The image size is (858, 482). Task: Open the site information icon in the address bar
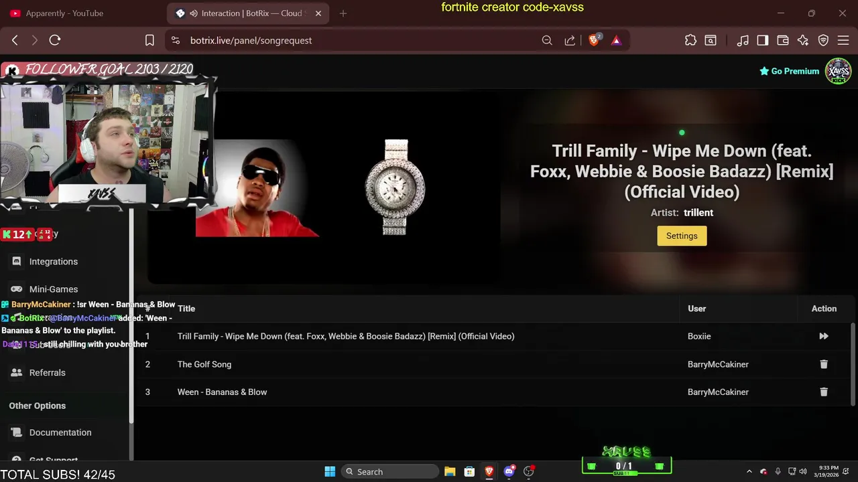[x=176, y=40]
